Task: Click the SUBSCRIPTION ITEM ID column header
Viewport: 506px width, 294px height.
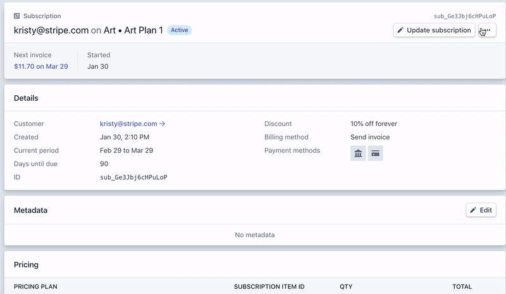Action: (x=269, y=286)
